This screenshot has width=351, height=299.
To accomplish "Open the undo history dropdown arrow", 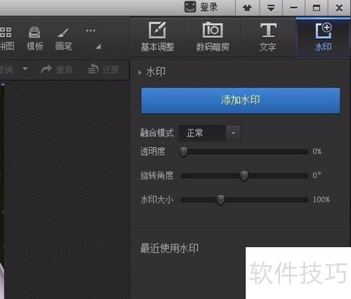I will click(x=25, y=69).
